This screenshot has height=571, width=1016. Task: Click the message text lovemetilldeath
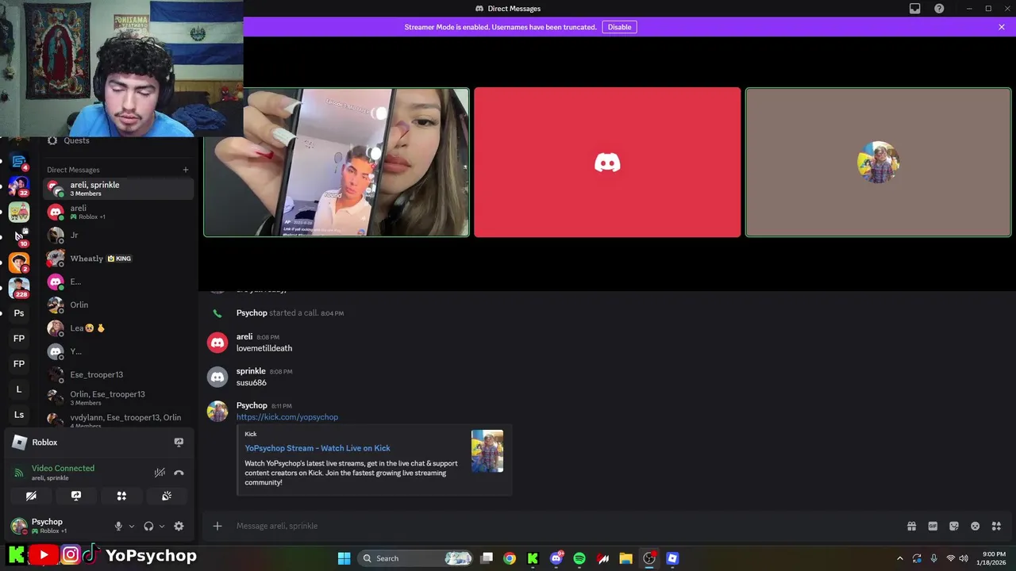(264, 348)
